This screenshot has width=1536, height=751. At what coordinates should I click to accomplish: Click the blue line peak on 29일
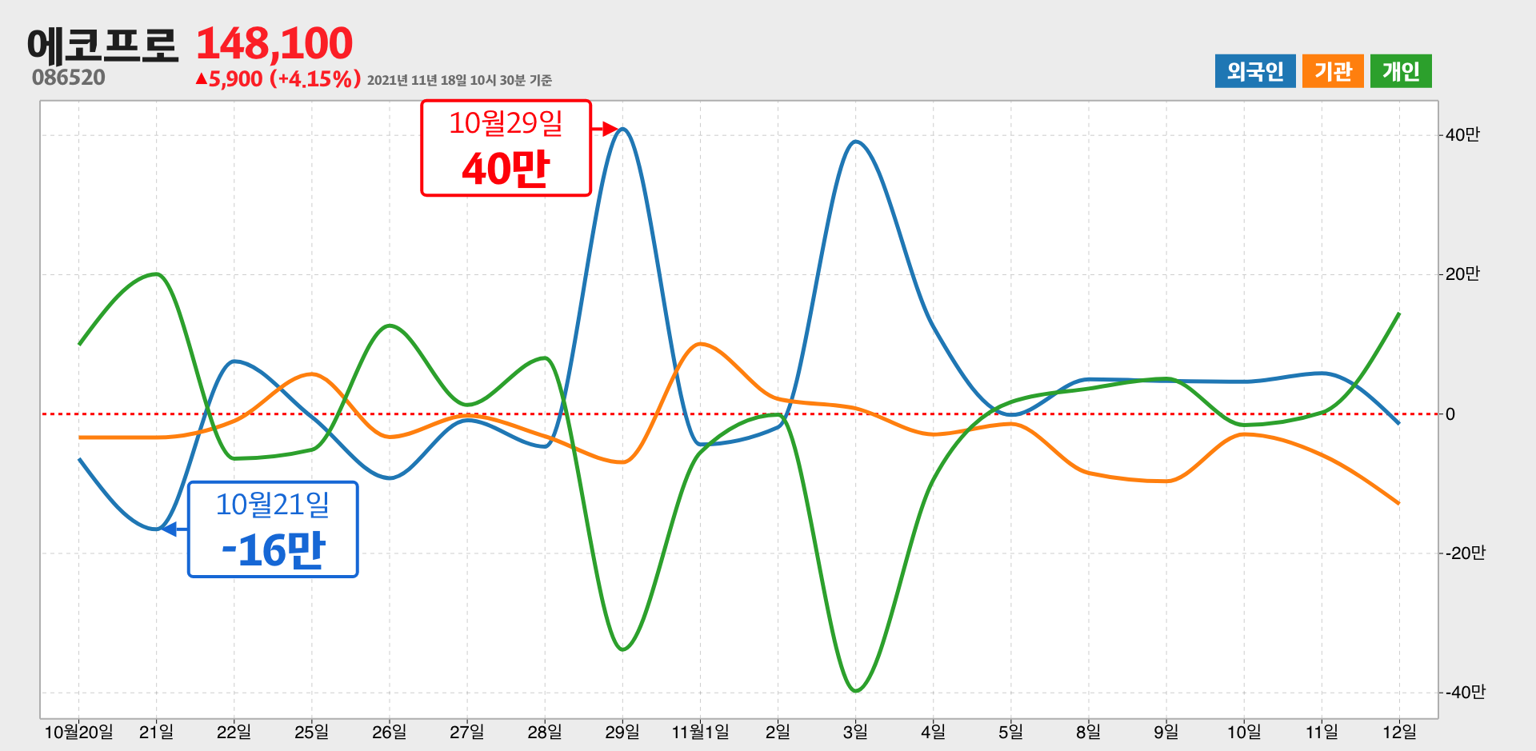pyautogui.click(x=623, y=129)
